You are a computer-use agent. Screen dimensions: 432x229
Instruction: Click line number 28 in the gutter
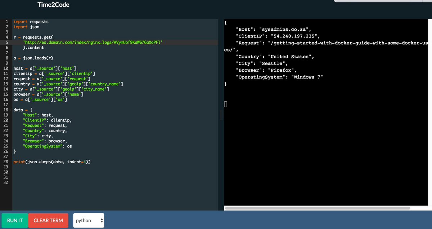pyautogui.click(x=6, y=162)
